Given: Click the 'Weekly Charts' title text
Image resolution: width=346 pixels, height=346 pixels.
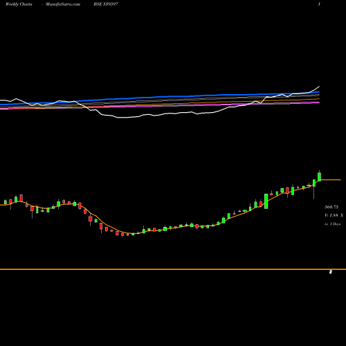Looking at the screenshot, I should [x=19, y=4].
